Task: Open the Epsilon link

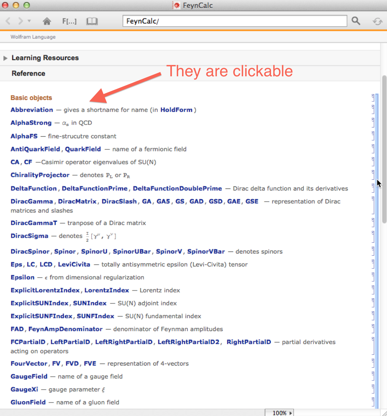Action: (x=22, y=277)
